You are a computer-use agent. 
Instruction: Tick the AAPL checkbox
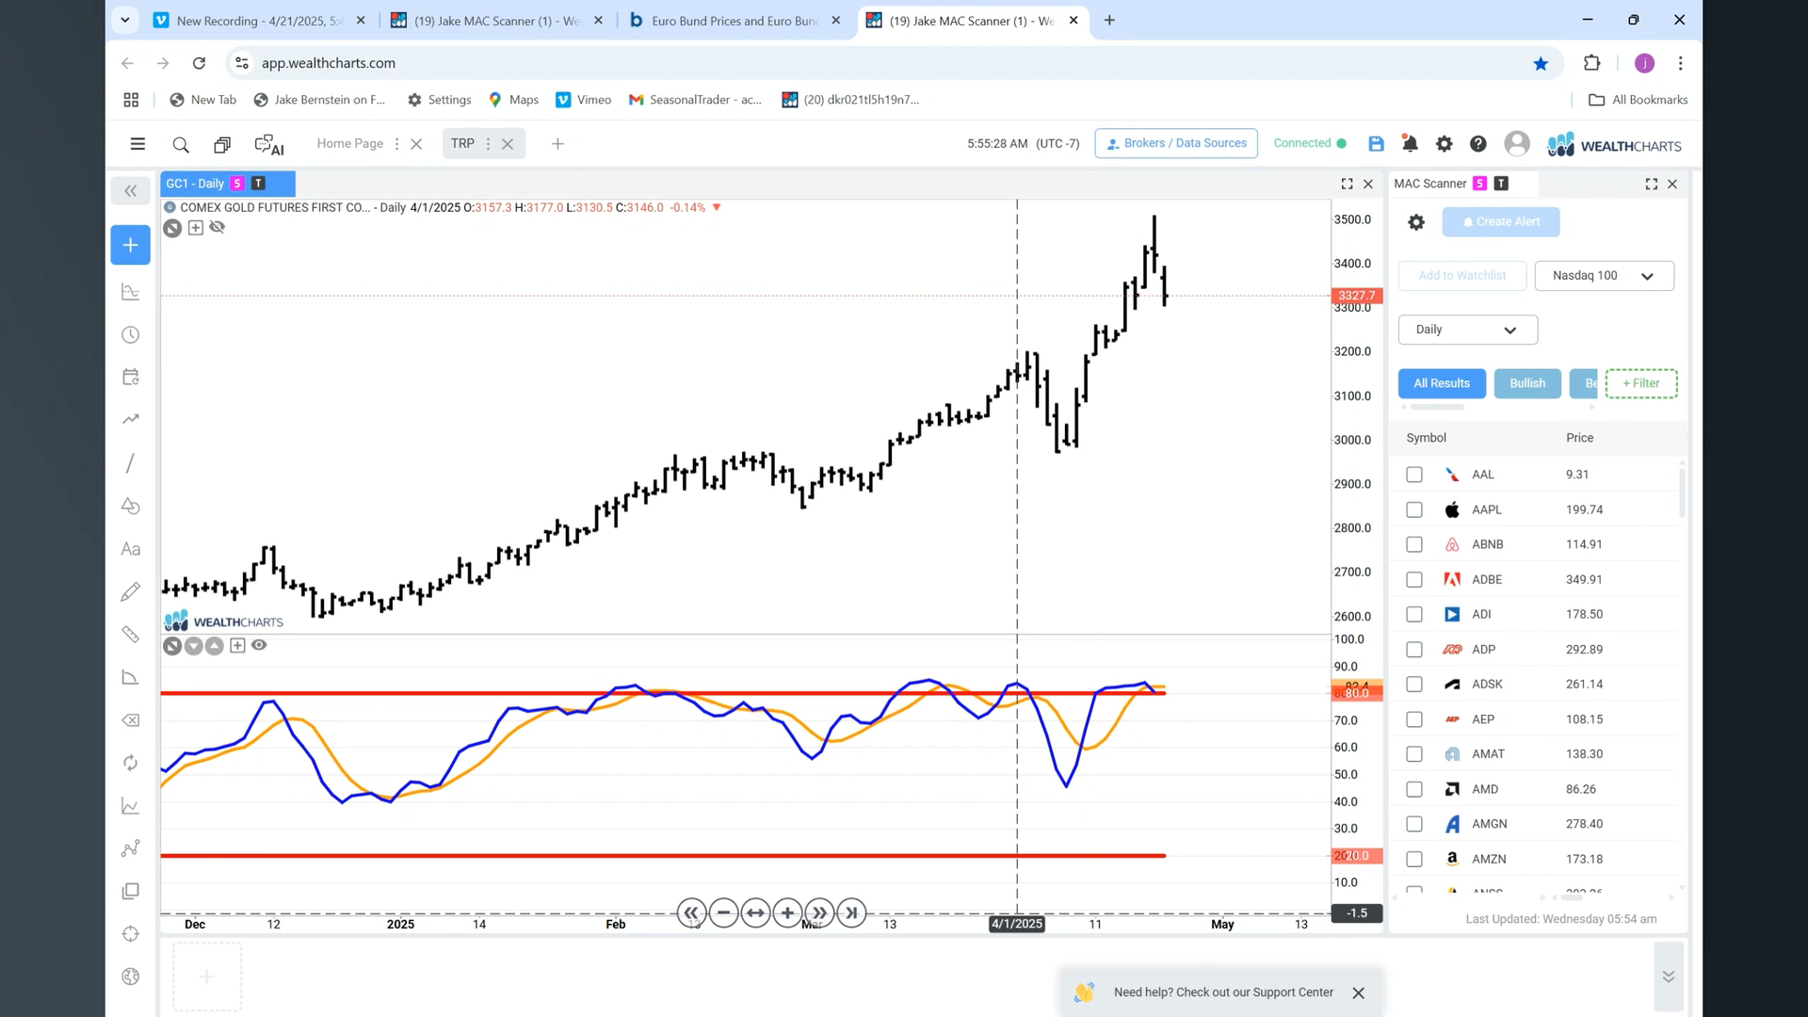pyautogui.click(x=1414, y=509)
